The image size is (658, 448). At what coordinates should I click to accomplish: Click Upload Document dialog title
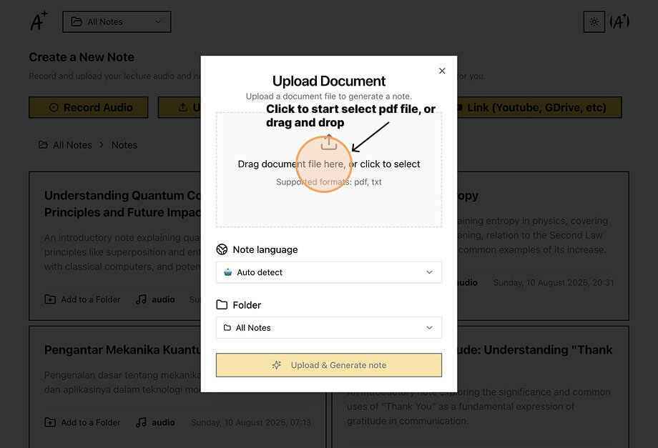[329, 81]
